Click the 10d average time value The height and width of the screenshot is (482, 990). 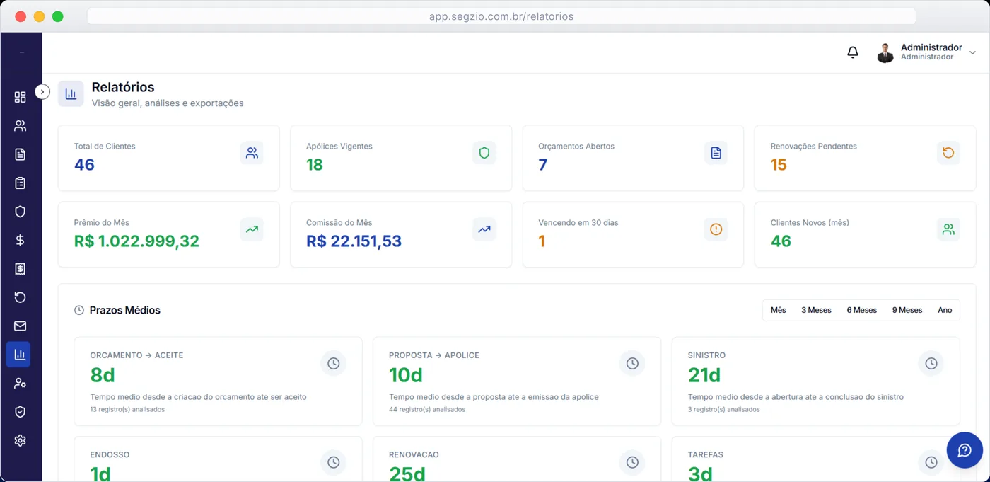point(406,375)
